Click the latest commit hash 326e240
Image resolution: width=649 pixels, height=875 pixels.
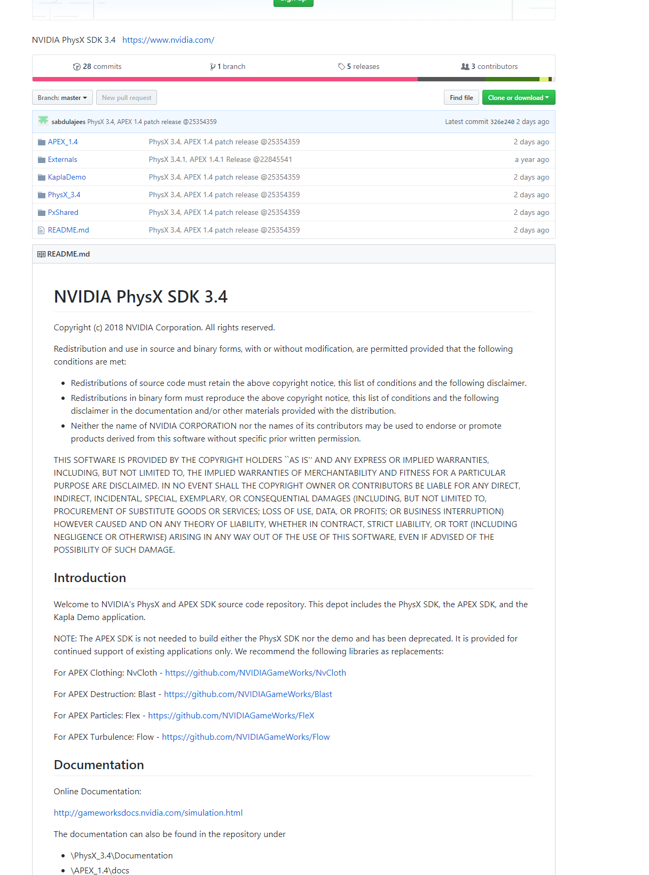(x=502, y=122)
